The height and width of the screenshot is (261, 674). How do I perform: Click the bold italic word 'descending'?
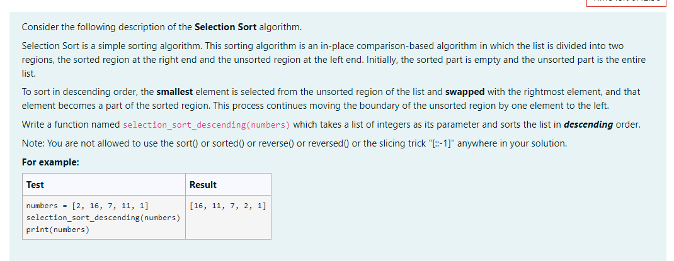(x=588, y=125)
